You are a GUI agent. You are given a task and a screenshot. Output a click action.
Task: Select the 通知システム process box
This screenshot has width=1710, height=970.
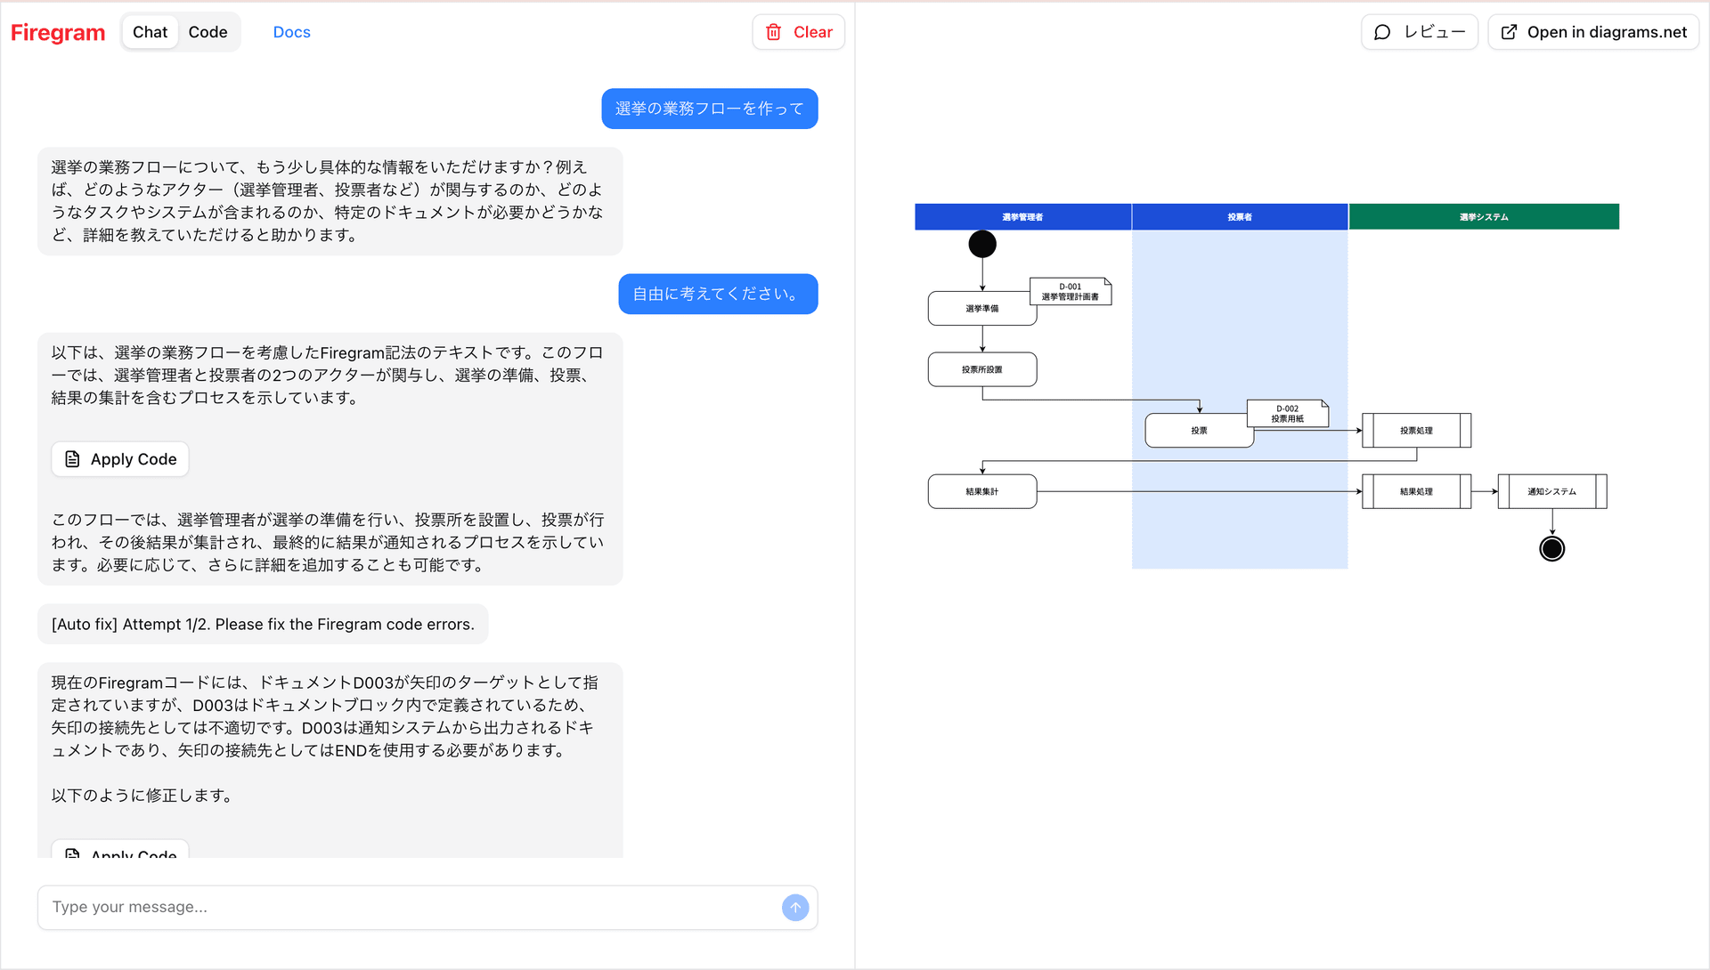click(x=1551, y=491)
